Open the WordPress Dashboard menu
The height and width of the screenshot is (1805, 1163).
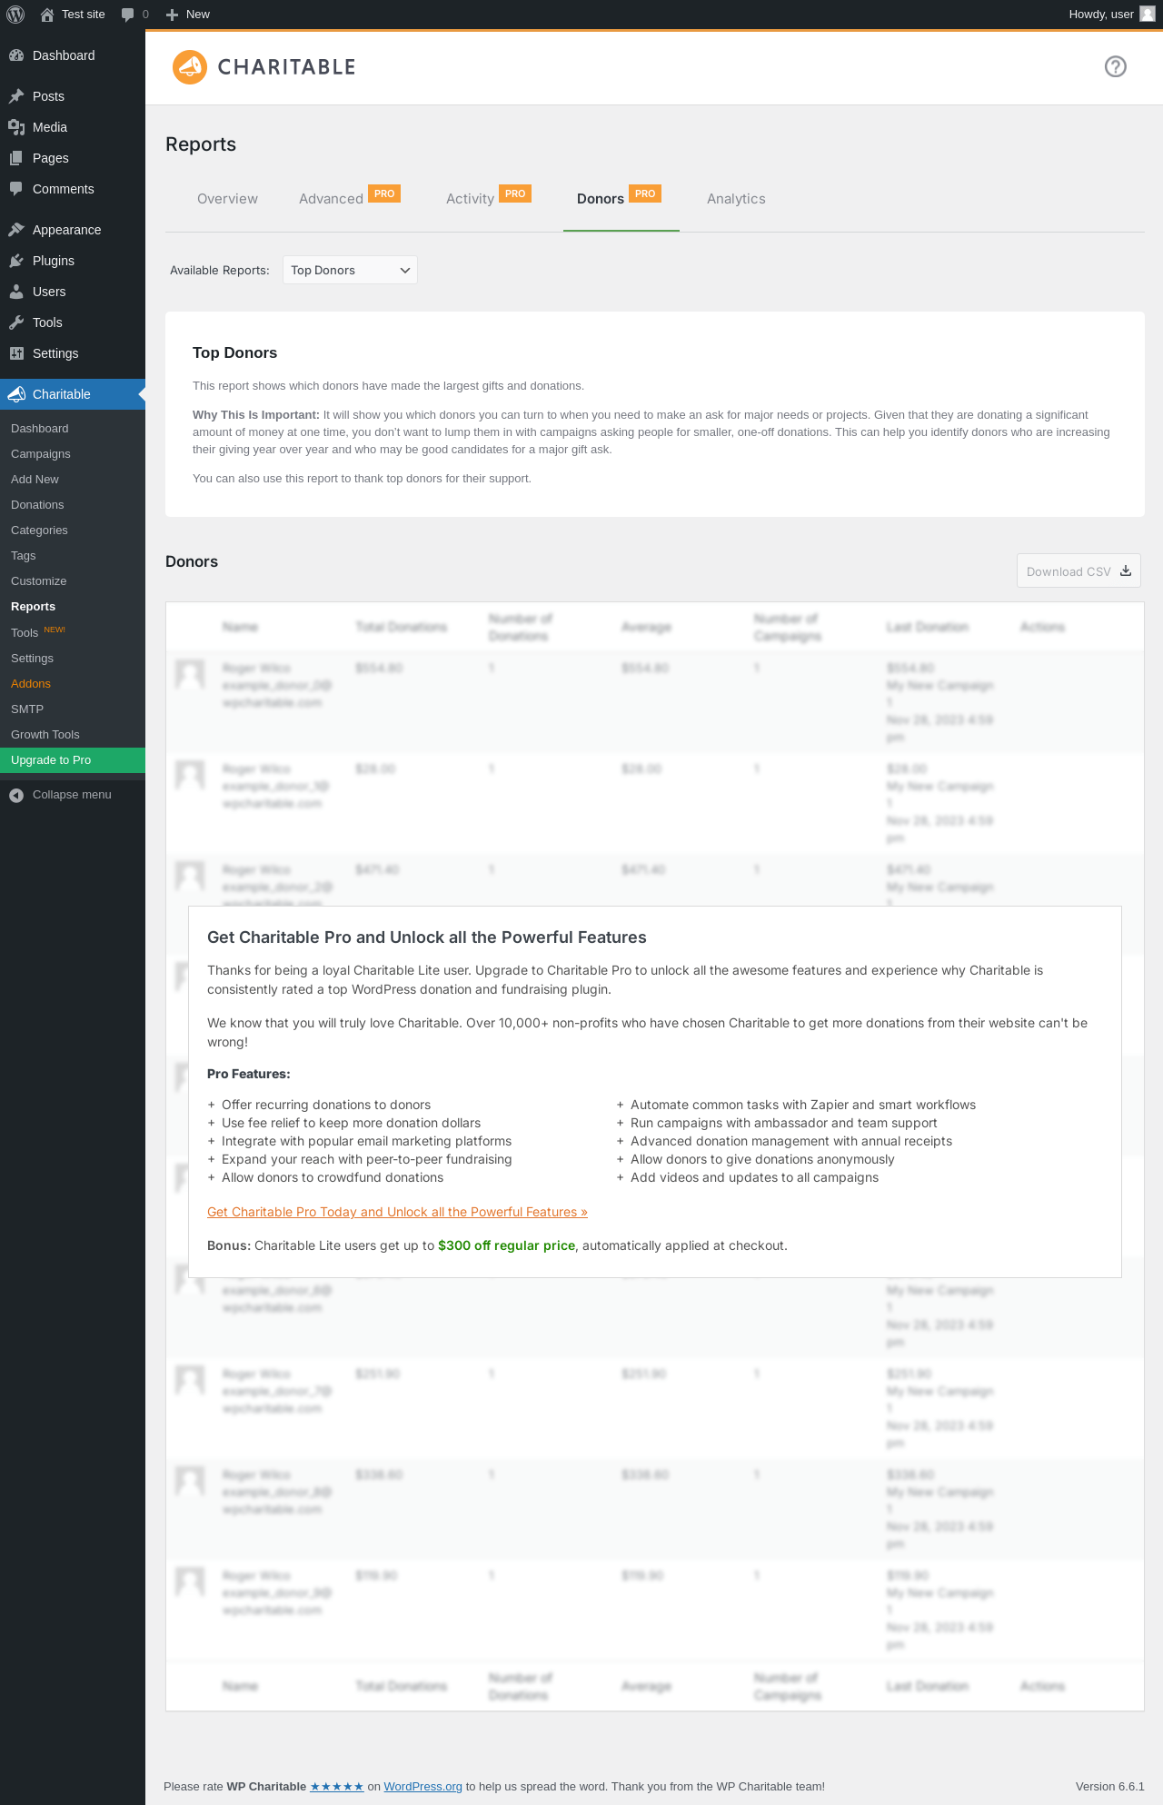point(73,55)
